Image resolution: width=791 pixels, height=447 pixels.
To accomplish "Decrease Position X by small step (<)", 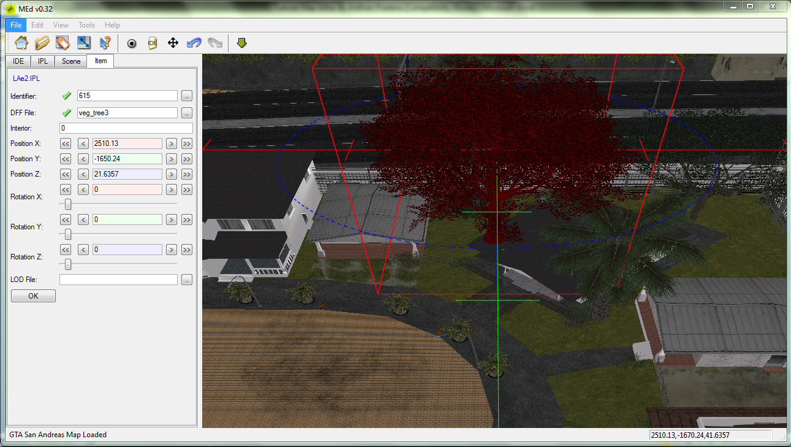I will (84, 143).
